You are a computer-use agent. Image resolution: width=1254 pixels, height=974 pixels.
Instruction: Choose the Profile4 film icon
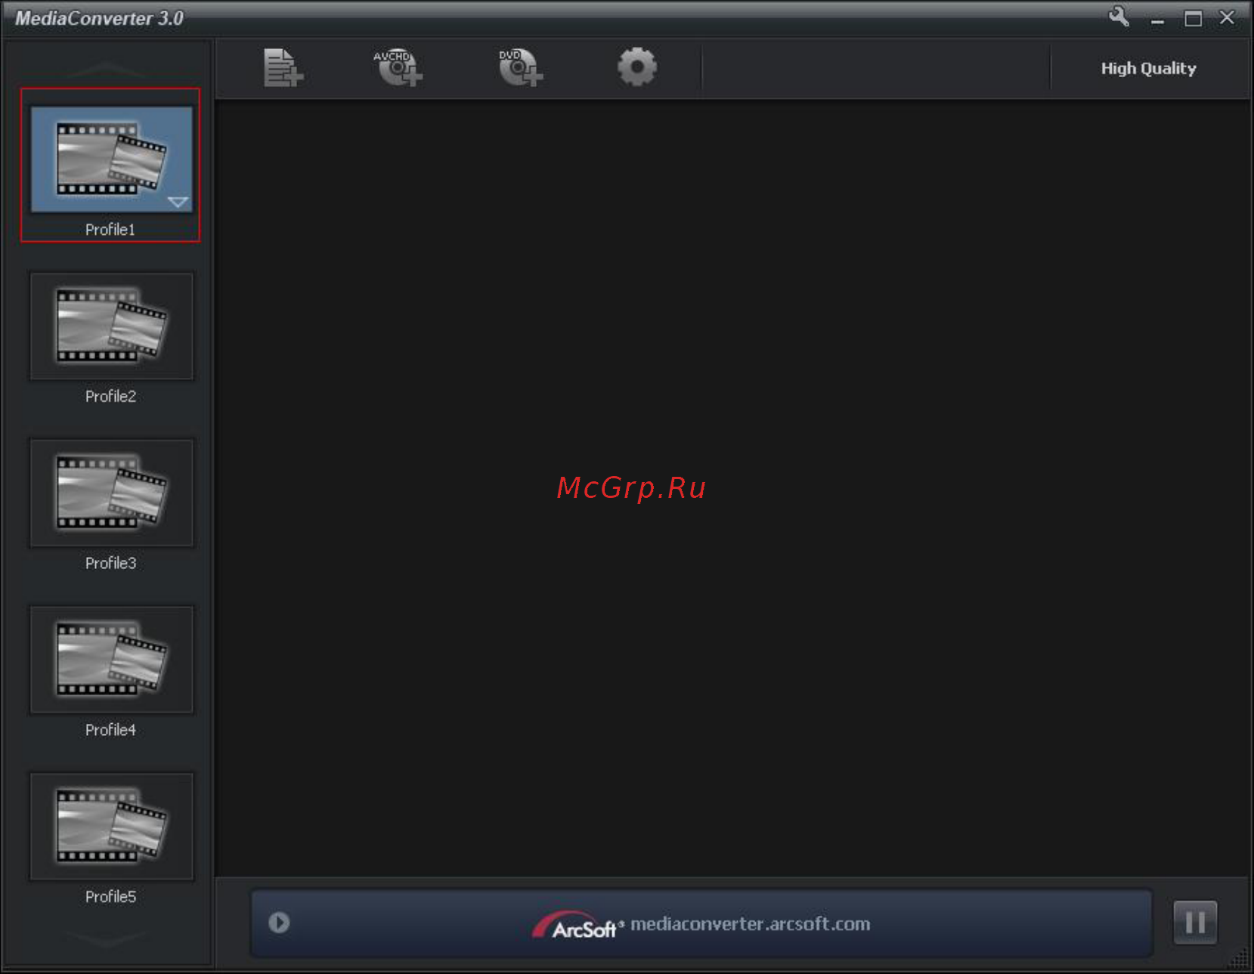(x=112, y=660)
